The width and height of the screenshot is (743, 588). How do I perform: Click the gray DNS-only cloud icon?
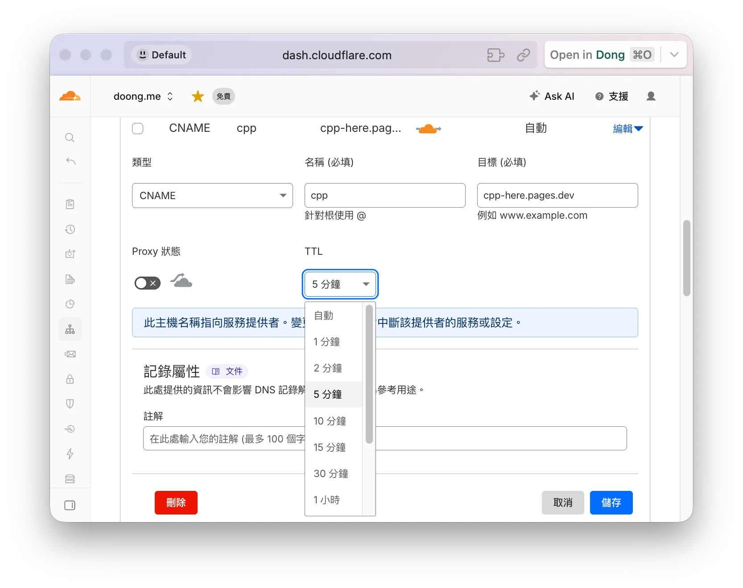(x=182, y=282)
